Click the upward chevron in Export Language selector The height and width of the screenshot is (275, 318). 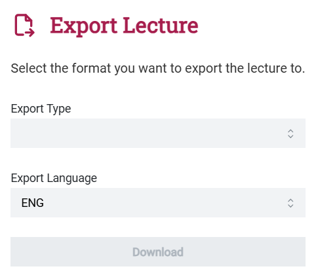click(x=290, y=200)
